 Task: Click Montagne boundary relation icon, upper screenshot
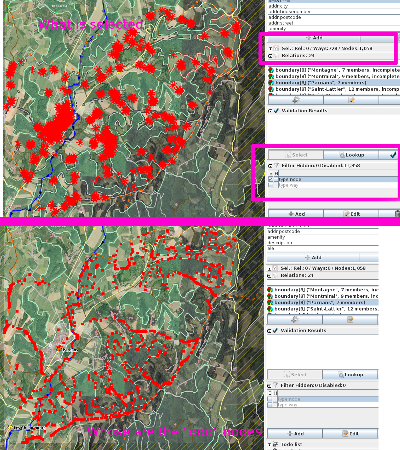pos(271,70)
